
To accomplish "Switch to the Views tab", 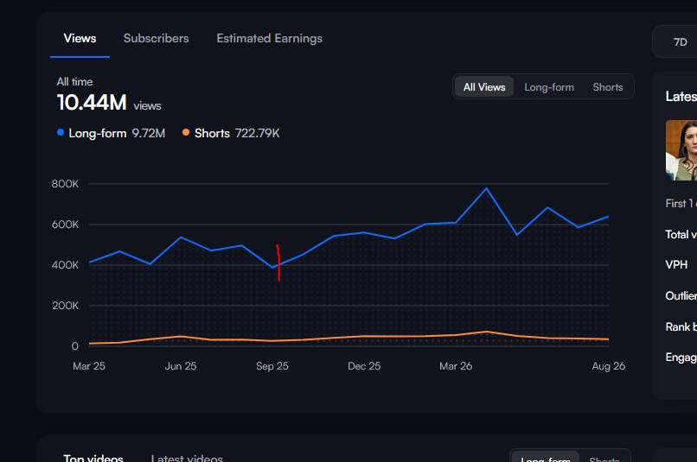I will 80,39.
